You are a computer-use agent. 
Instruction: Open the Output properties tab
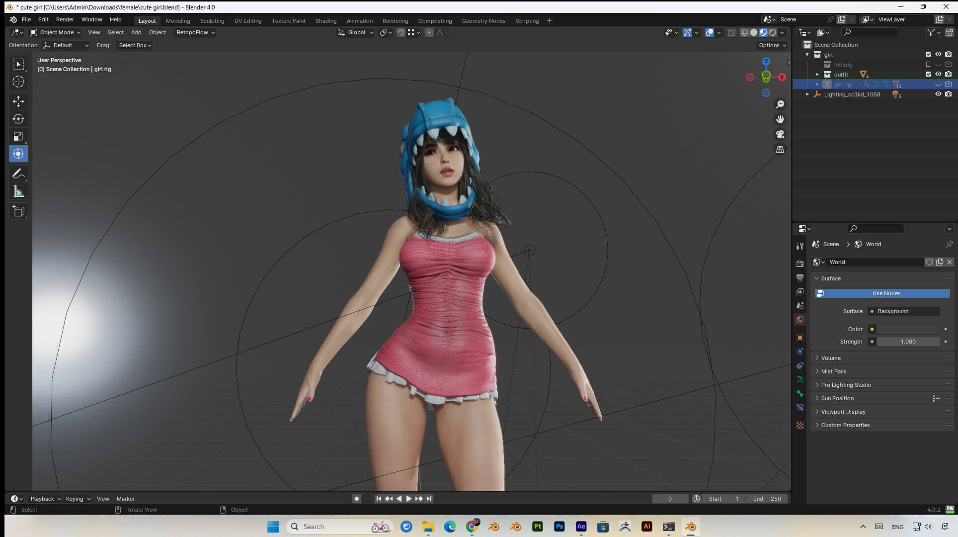click(800, 278)
